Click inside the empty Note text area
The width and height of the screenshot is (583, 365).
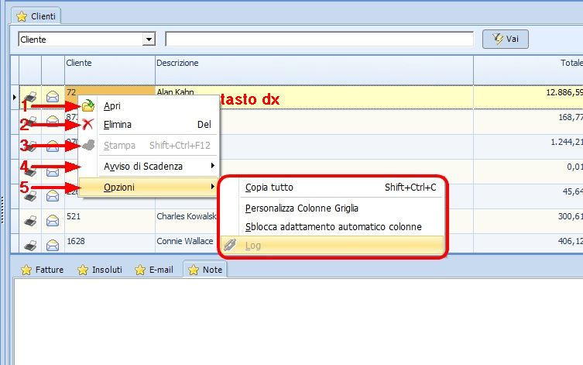(298, 322)
